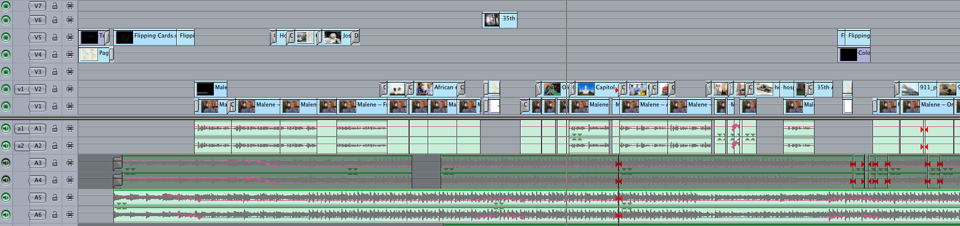Select the A5 destination track label
Viewport: 960px width, 226px height.
38,198
